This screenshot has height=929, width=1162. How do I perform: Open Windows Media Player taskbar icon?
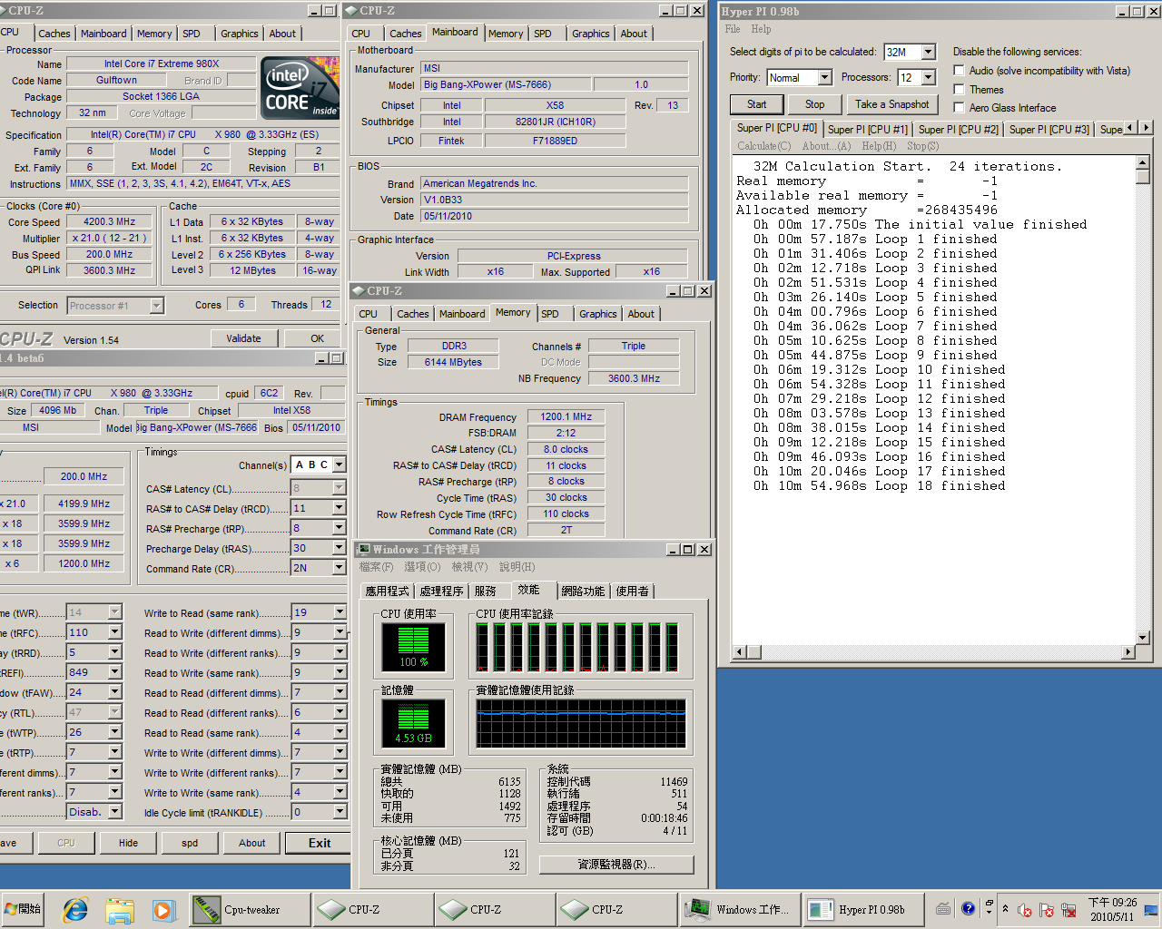[162, 909]
